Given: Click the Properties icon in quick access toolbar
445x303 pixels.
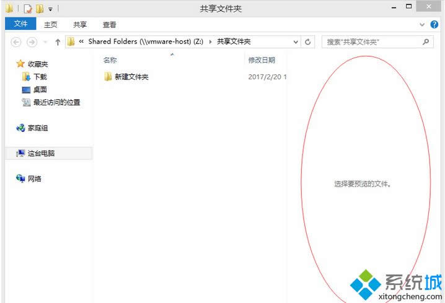Looking at the screenshot, I should pyautogui.click(x=28, y=9).
